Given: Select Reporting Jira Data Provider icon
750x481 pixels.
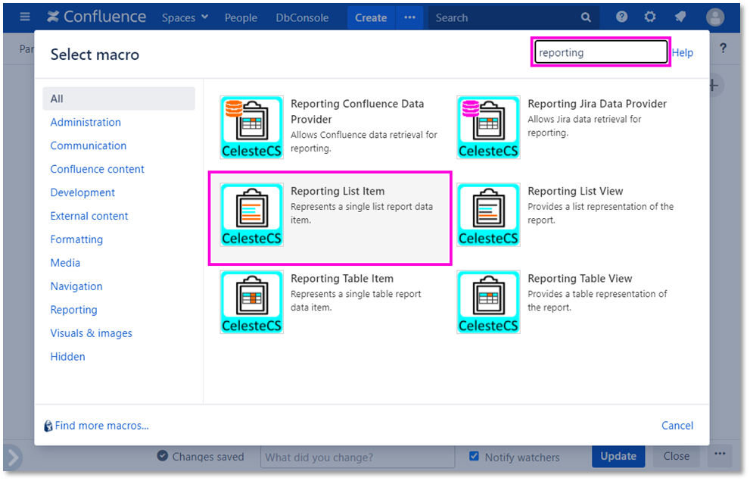Looking at the screenshot, I should [488, 127].
